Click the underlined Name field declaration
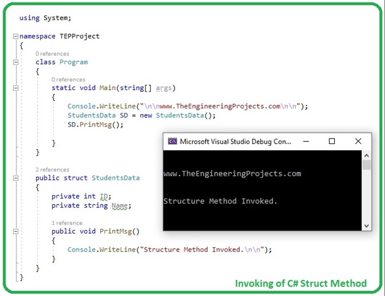Image resolution: width=385 pixels, height=296 pixels. point(119,205)
